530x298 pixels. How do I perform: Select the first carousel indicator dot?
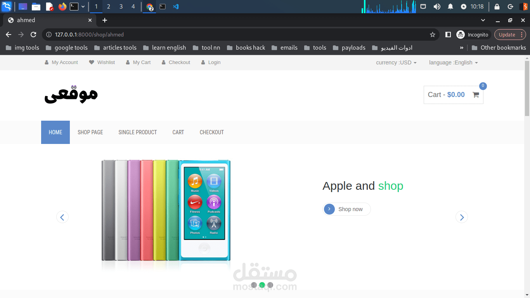(254, 285)
